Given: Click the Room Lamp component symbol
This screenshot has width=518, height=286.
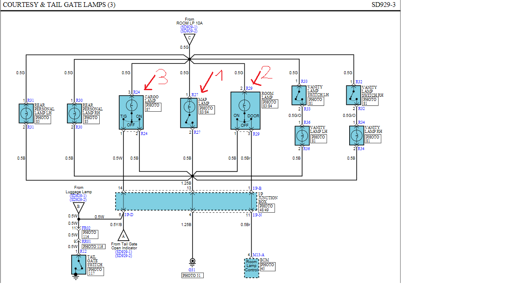Looking at the screenshot, I should [x=245, y=110].
